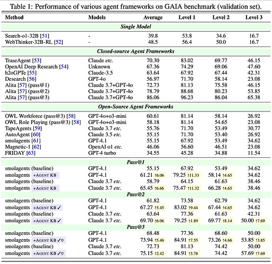Select the 11.54 Level 3 score for FRIDAY

pos(254,153)
